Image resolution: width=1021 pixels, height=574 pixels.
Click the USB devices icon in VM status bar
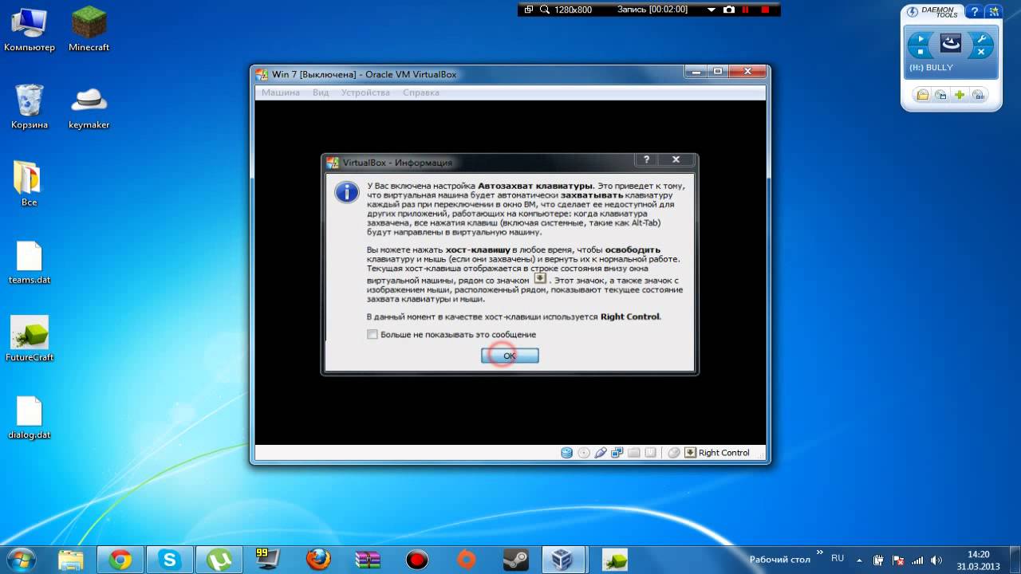(601, 453)
